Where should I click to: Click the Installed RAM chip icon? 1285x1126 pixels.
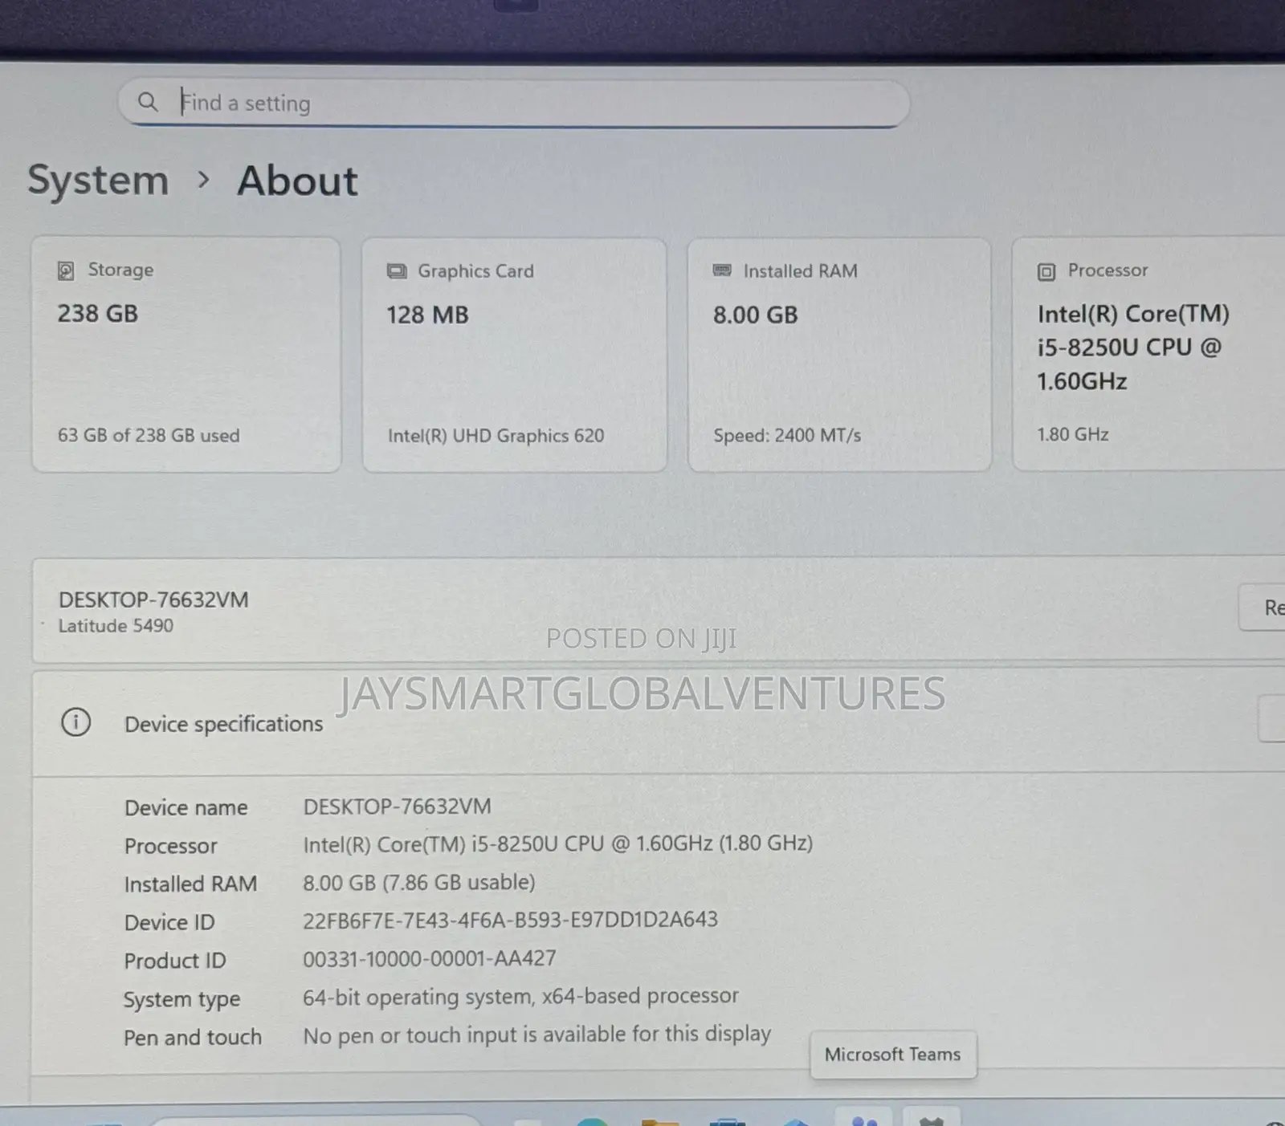click(x=722, y=270)
